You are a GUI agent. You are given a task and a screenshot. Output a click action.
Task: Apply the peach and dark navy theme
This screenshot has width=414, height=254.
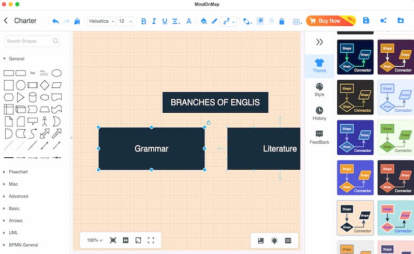[x=356, y=218]
